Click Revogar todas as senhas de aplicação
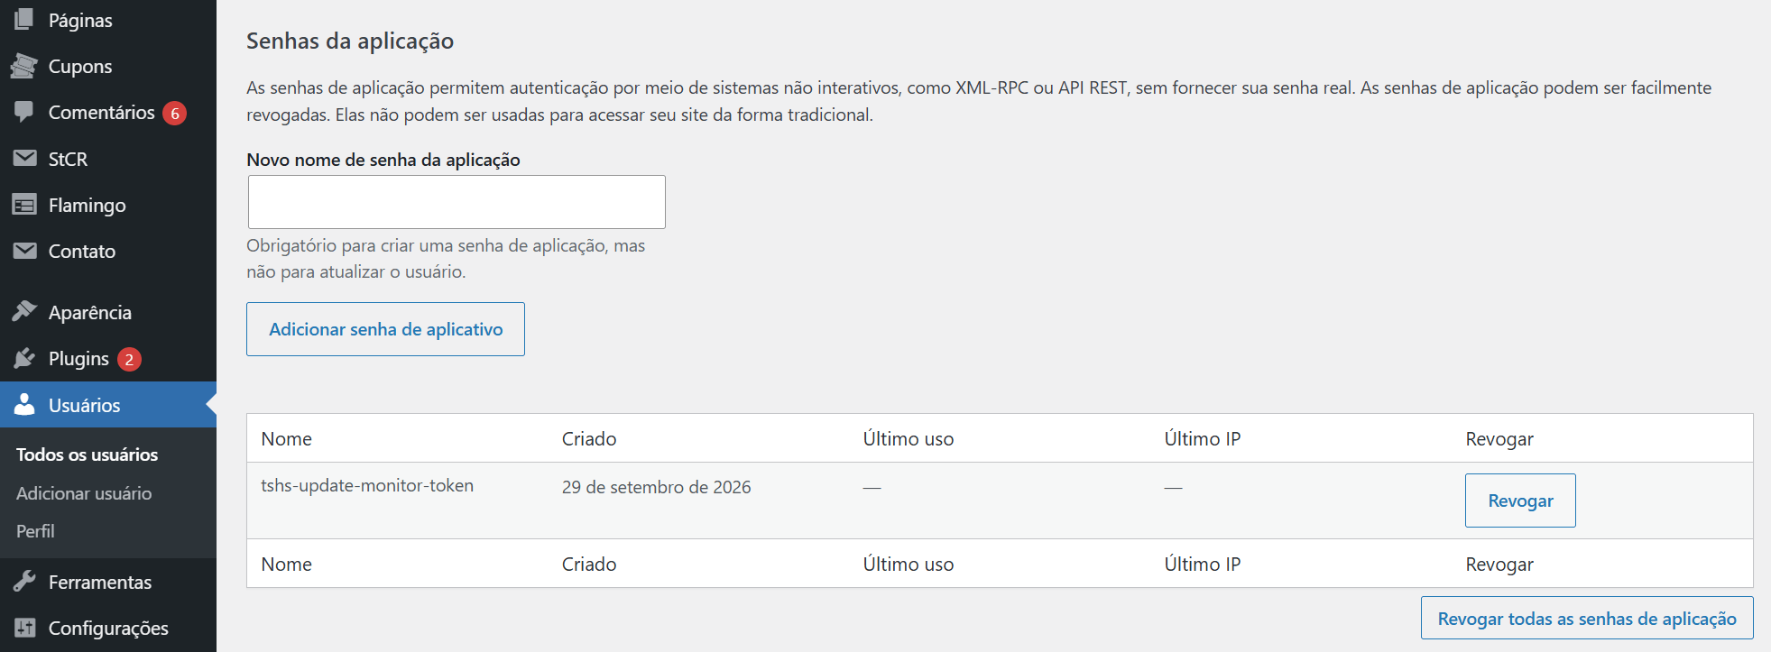Screen dimensions: 1771x652 tap(1587, 619)
